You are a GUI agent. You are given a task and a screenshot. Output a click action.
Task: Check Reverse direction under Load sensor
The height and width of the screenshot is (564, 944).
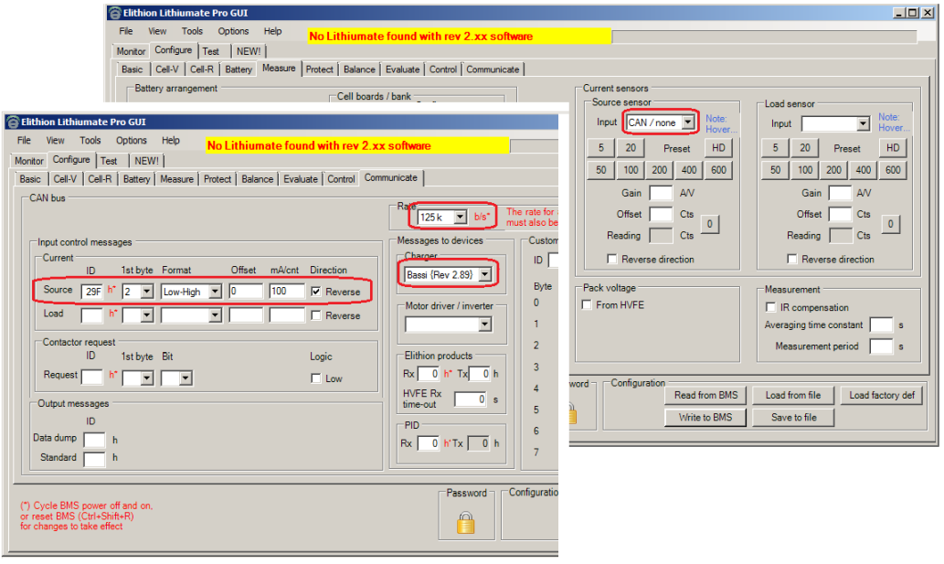click(x=792, y=259)
